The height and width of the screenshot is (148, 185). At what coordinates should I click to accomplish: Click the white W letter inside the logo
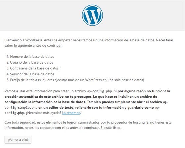(92, 15)
